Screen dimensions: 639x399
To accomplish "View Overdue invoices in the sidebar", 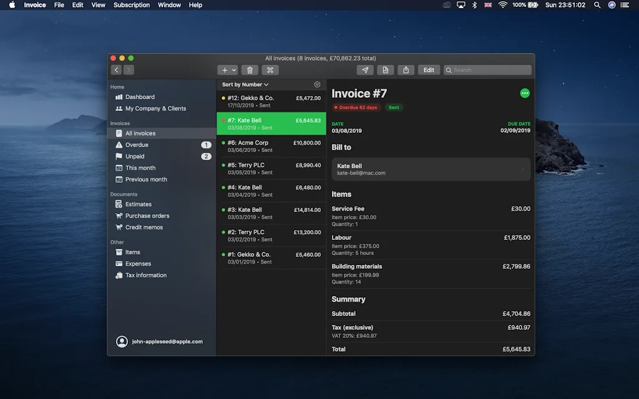I will pos(137,144).
